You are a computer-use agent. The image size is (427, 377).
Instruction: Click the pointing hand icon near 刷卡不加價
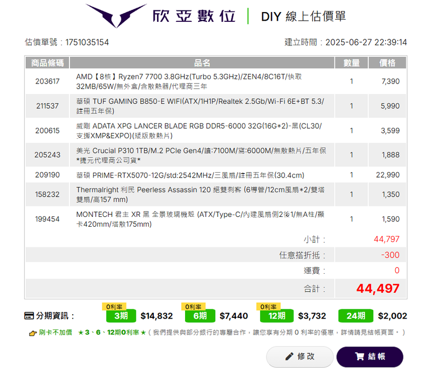pos(33,333)
